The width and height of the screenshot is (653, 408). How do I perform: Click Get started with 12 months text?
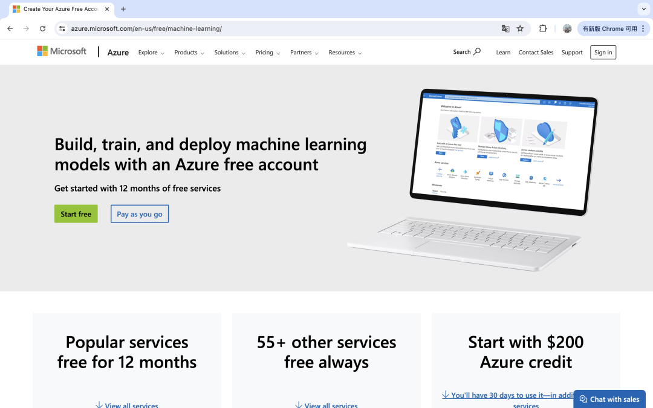coord(137,189)
